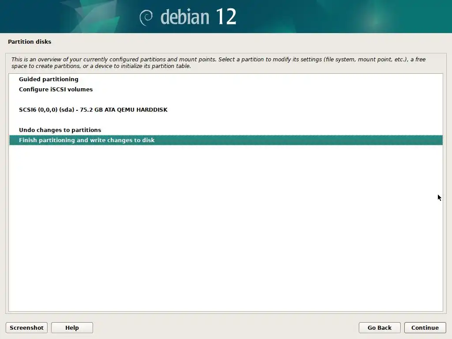Click the Screenshot button

26,328
